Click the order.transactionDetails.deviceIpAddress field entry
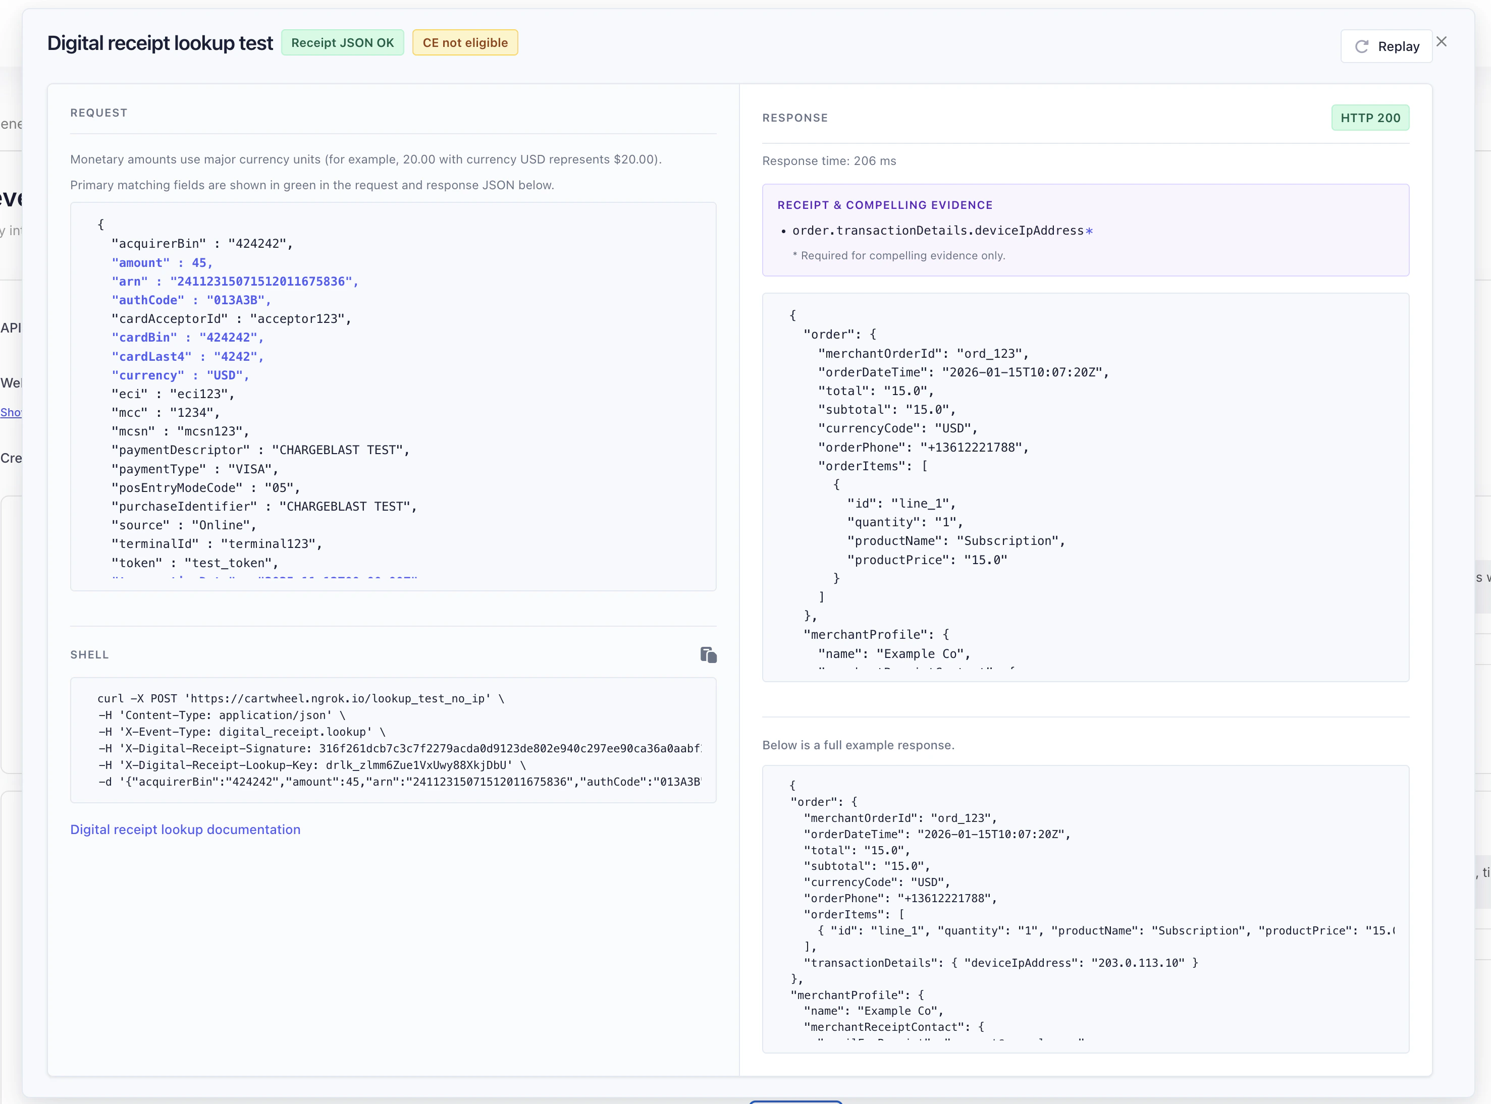This screenshot has height=1104, width=1491. [937, 231]
